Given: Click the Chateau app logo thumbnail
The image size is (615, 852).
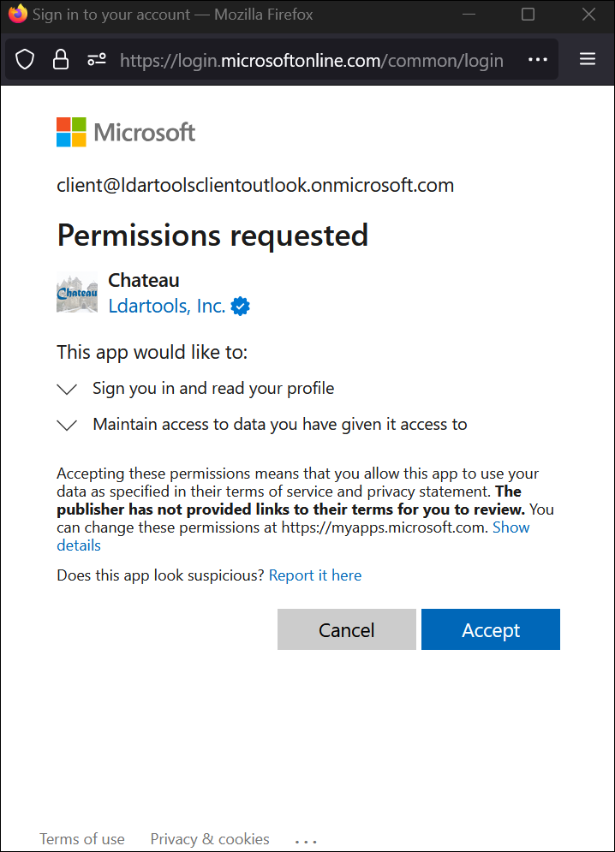Looking at the screenshot, I should [x=77, y=294].
